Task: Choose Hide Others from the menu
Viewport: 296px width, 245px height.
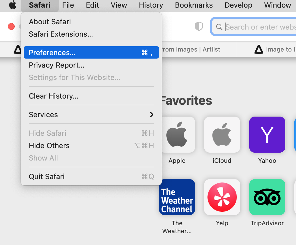Action: [x=49, y=146]
